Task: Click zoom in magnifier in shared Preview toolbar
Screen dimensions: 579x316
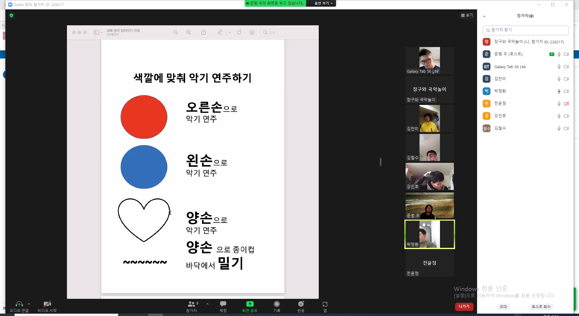Action: tap(188, 32)
